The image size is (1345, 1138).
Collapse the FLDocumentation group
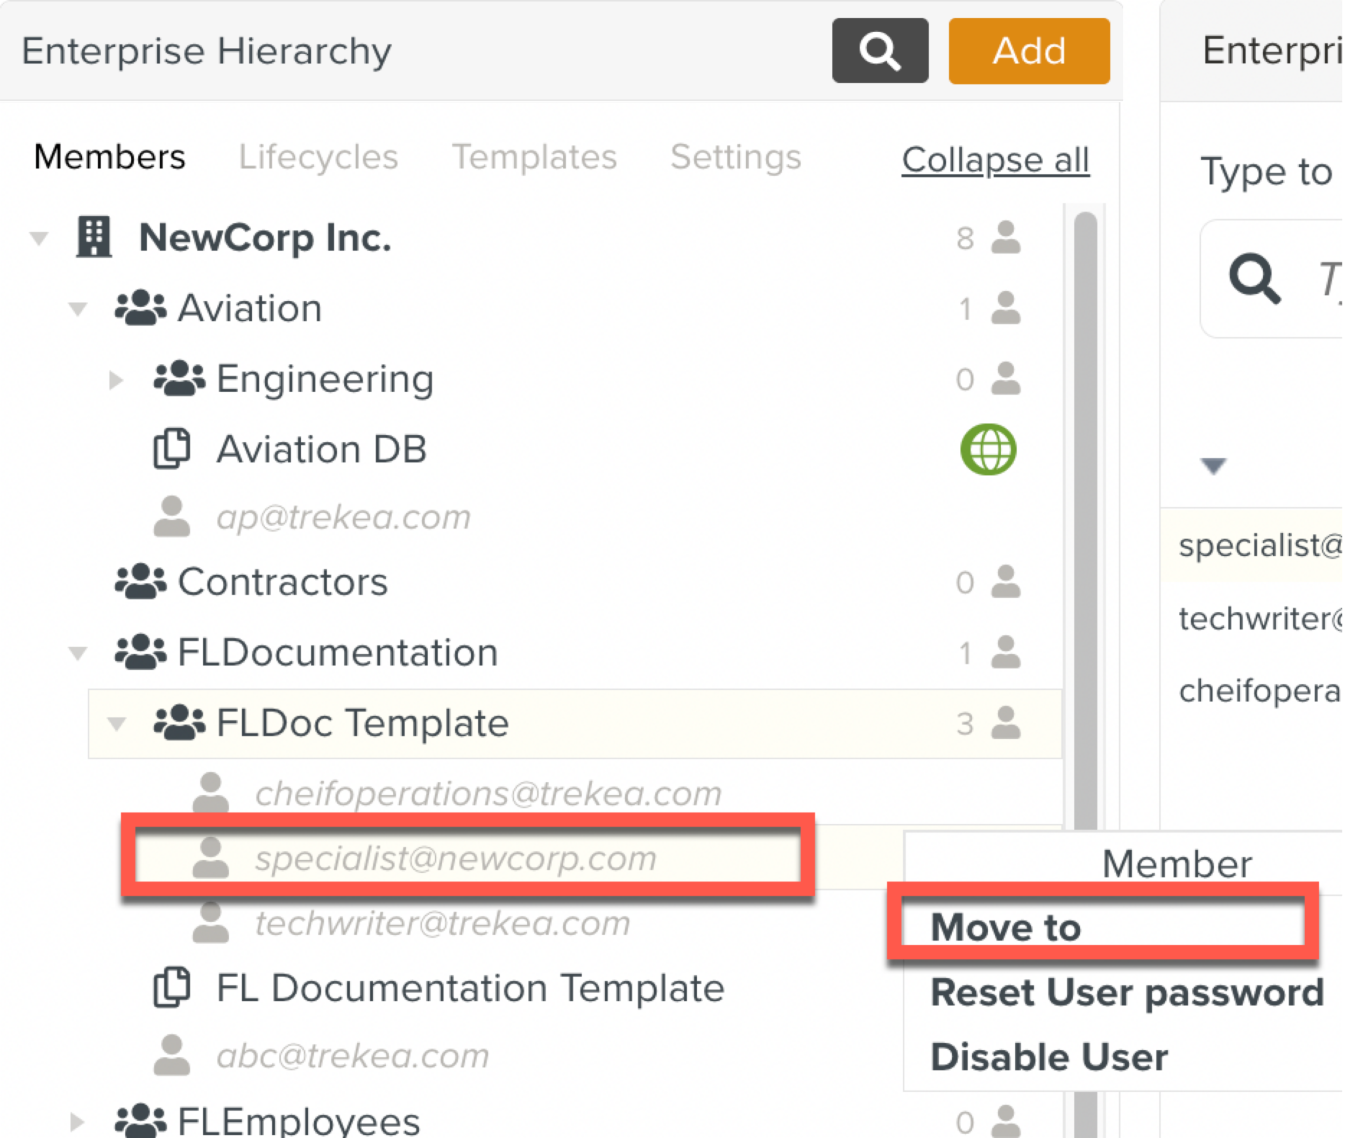click(77, 653)
